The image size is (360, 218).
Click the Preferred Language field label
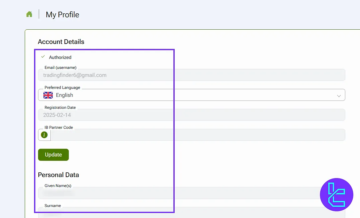tap(62, 88)
